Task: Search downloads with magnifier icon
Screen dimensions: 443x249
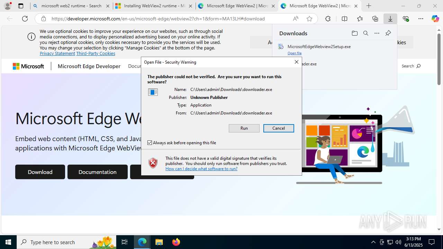Action: click(365, 33)
